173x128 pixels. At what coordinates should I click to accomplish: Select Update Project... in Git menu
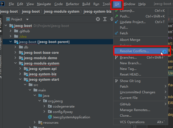pos(141,22)
